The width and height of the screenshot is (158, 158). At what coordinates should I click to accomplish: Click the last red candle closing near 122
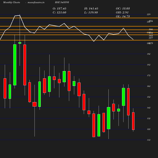(133, 121)
